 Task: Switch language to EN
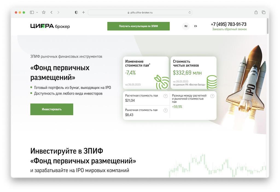point(196,26)
